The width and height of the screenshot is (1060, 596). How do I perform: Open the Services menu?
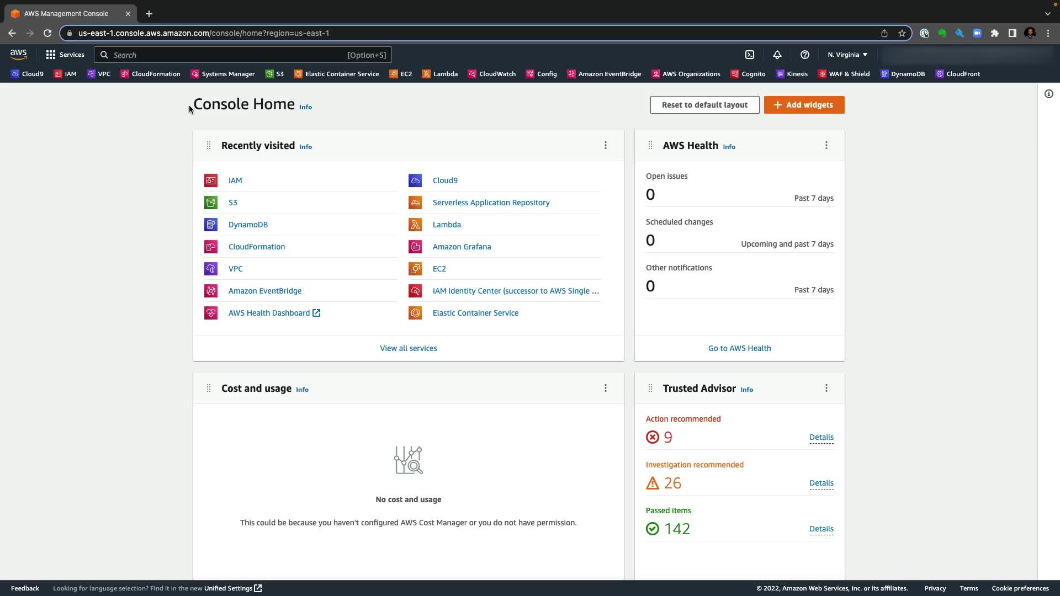tap(65, 55)
